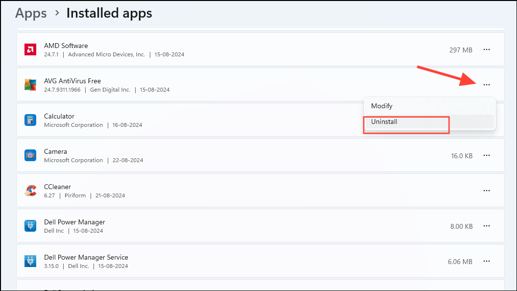Click the Dell Power Manager app icon

[x=30, y=226]
